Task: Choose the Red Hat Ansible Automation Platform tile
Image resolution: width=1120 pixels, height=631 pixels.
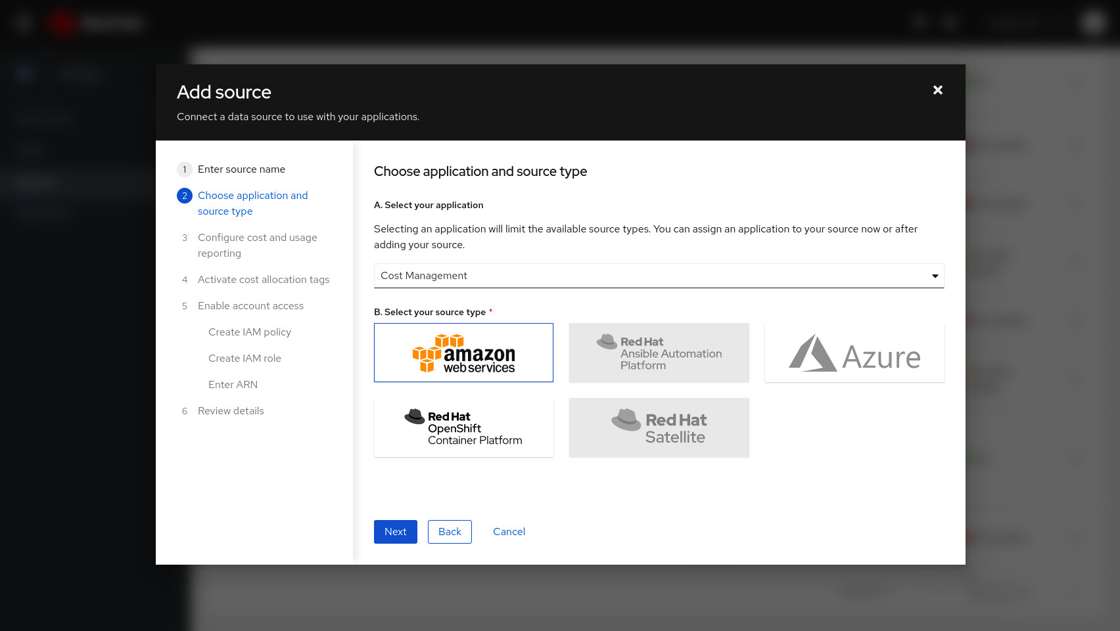Action: (x=659, y=353)
